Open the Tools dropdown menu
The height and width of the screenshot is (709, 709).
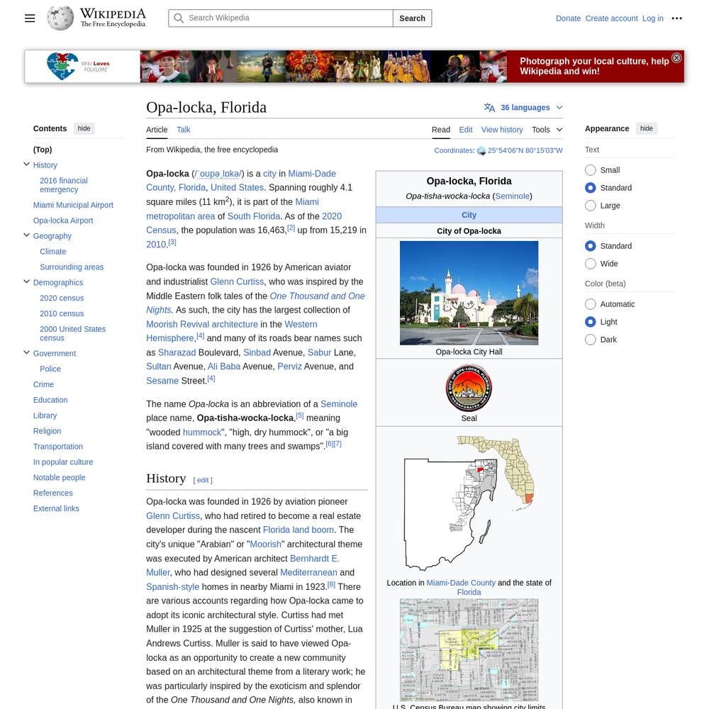click(547, 130)
